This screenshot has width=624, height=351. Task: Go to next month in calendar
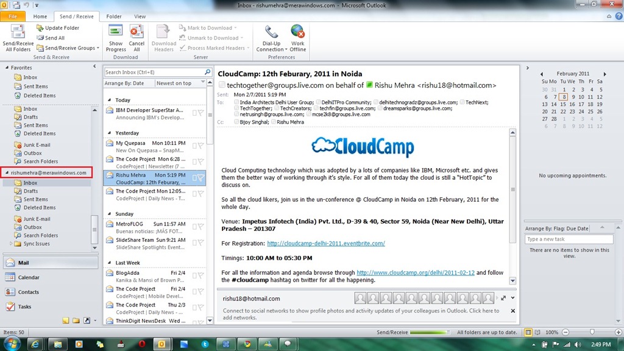pos(605,74)
